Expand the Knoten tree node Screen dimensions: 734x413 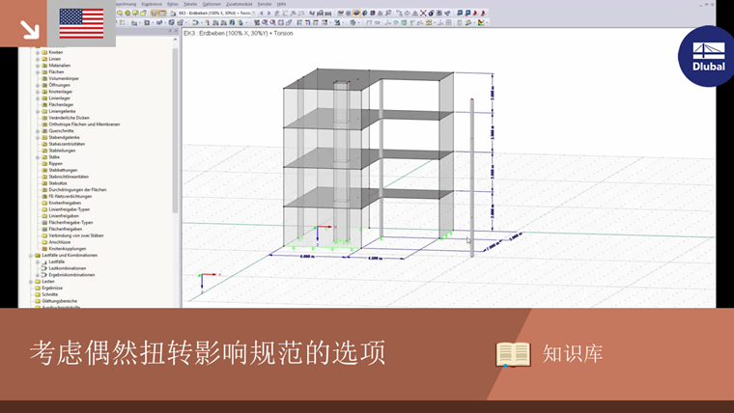tap(38, 52)
